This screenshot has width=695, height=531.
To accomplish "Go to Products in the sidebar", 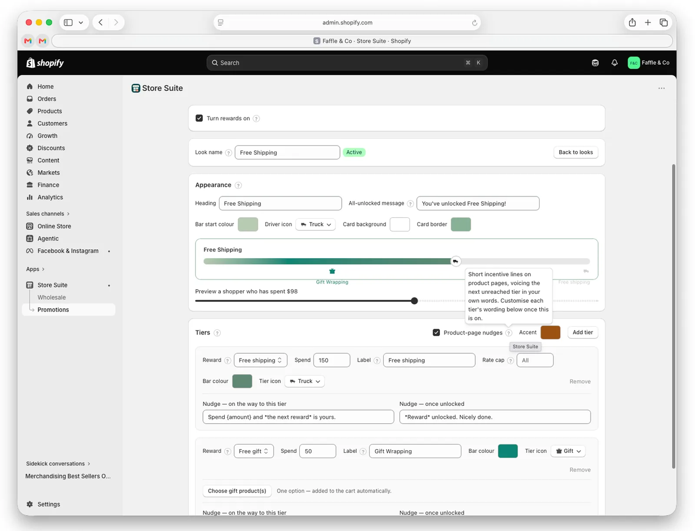I will (50, 111).
